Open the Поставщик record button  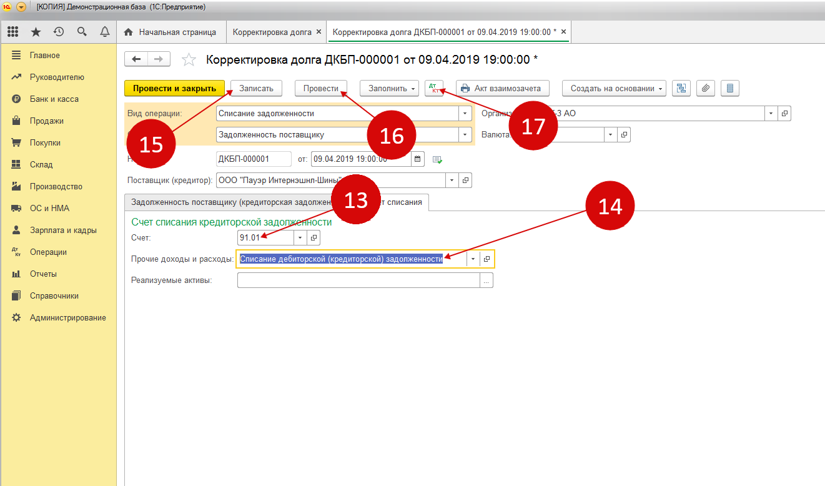point(465,181)
